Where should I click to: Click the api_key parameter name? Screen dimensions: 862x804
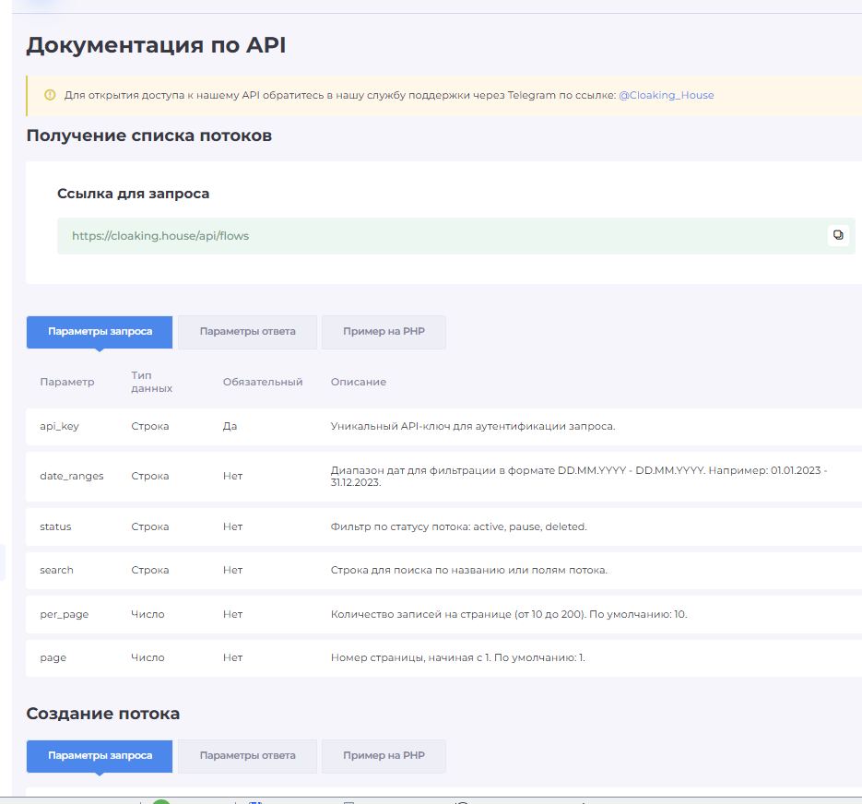(59, 426)
